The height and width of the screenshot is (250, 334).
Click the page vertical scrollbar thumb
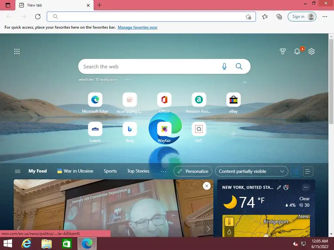[331, 81]
